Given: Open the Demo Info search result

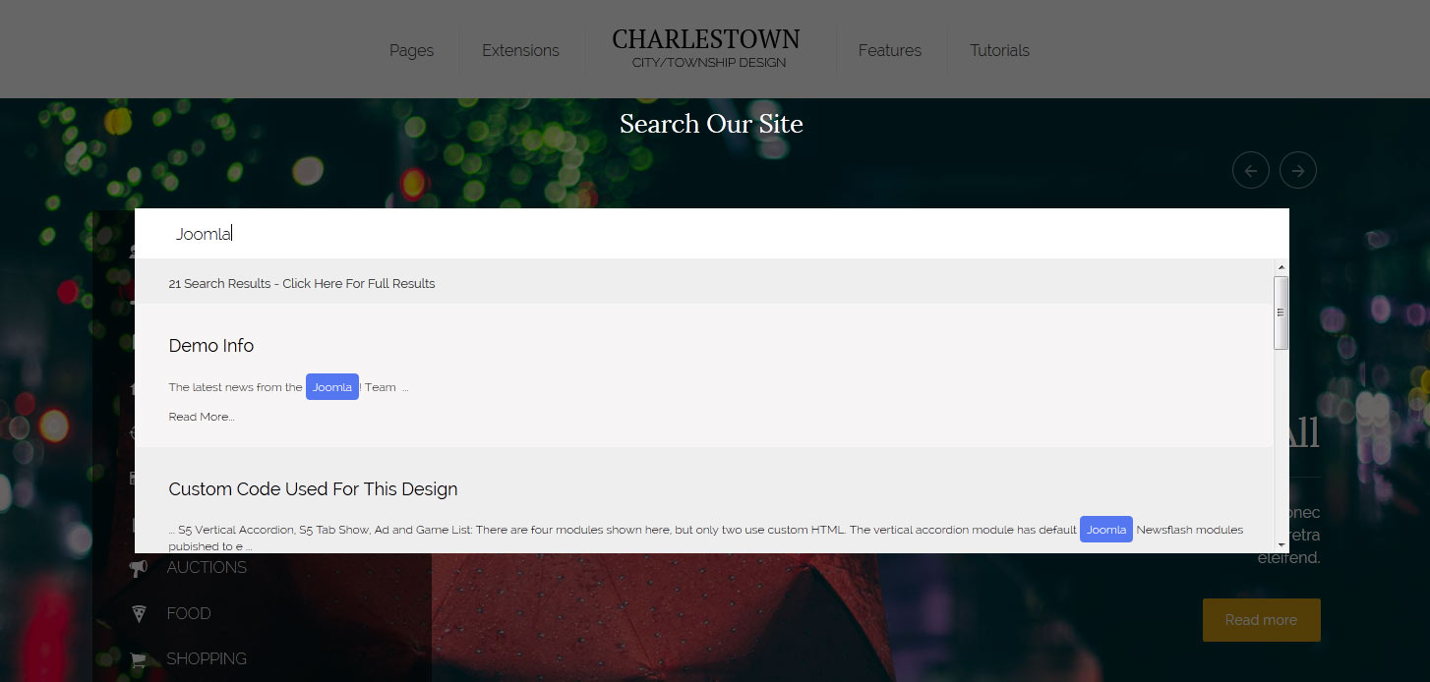Looking at the screenshot, I should [x=210, y=346].
